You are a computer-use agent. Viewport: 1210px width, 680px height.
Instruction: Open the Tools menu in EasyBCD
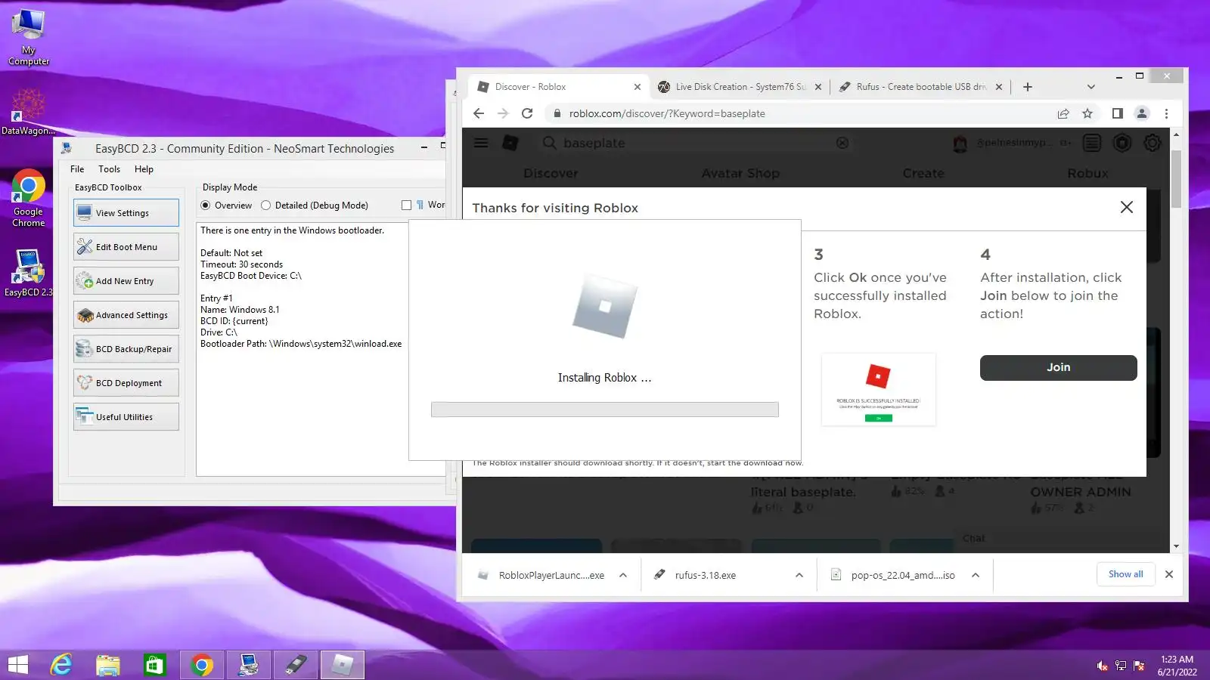pos(109,169)
